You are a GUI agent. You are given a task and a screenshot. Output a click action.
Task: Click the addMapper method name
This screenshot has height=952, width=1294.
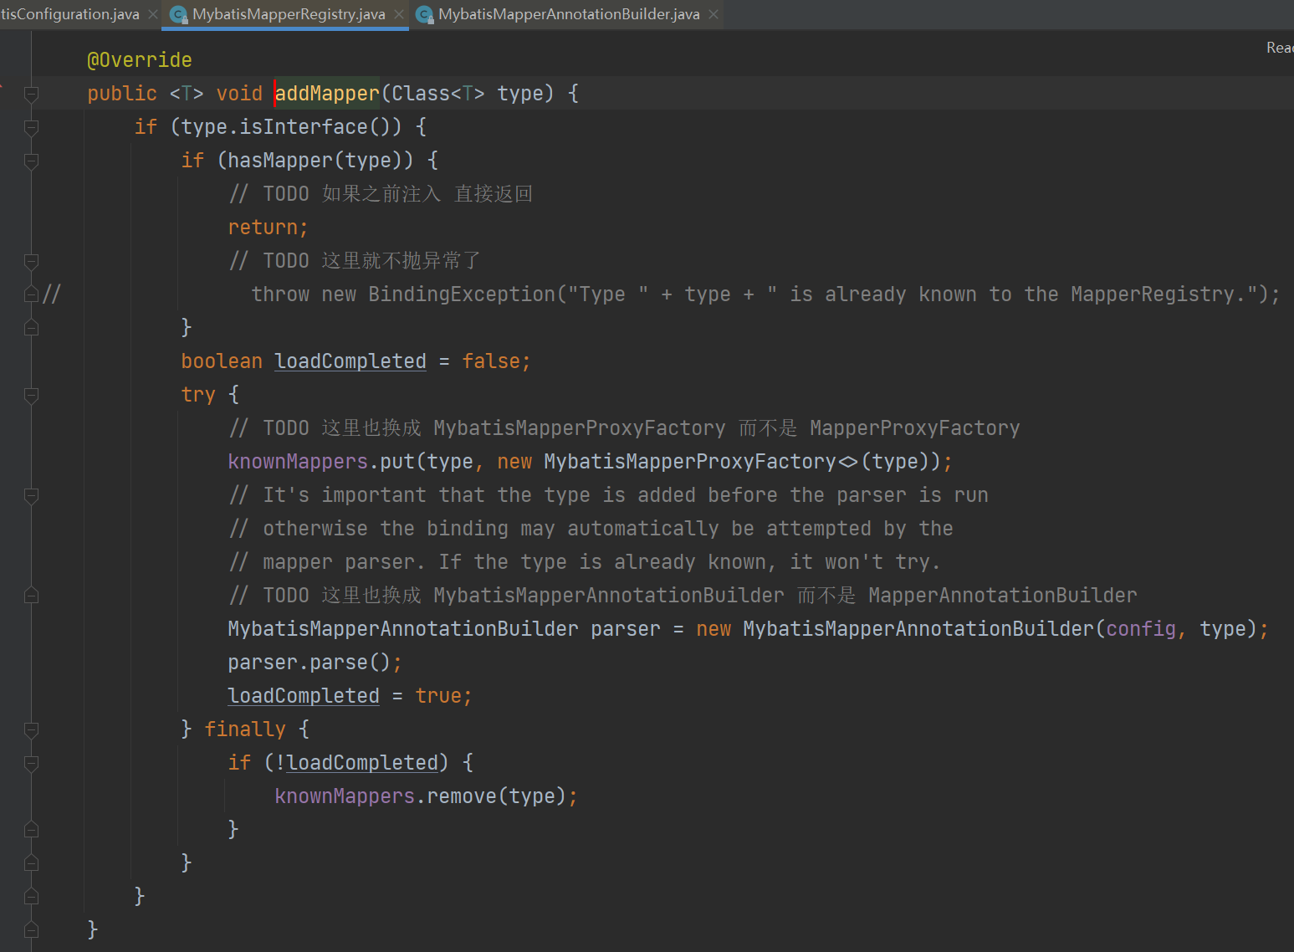coord(327,94)
